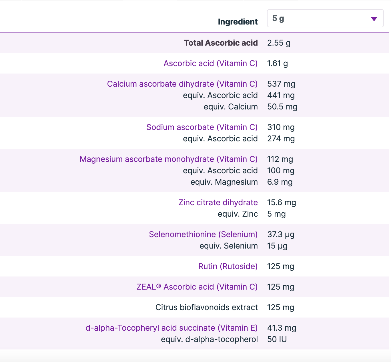Select the 2.55 g total value
Screen dimensions: 391x362
coord(279,43)
